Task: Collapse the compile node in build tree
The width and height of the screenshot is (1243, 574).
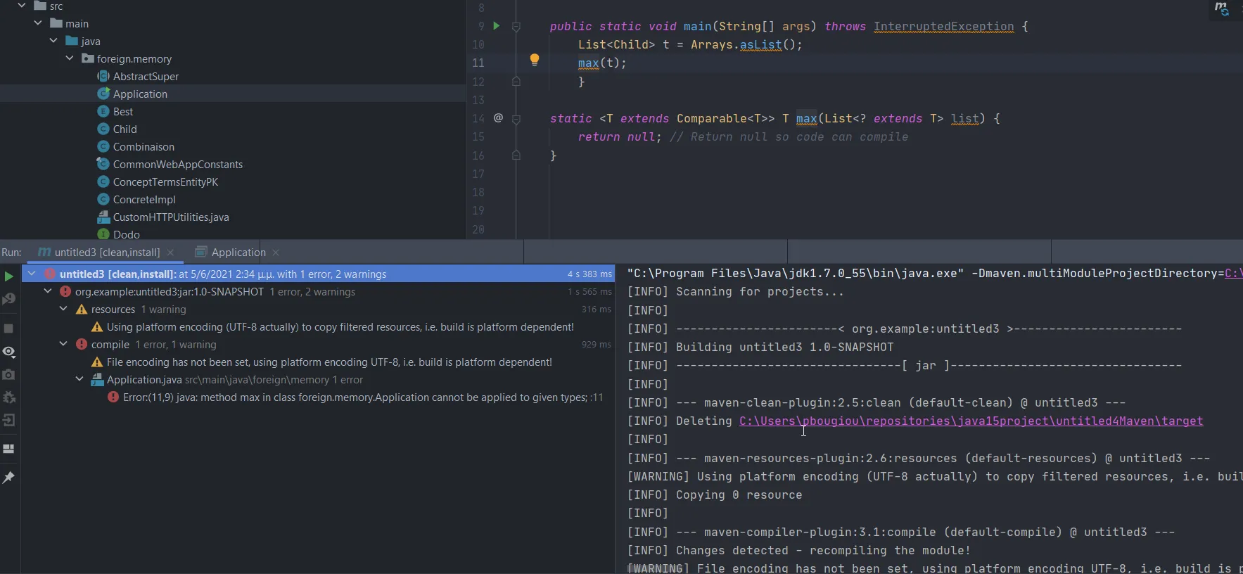Action: (x=63, y=344)
